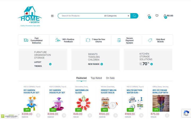The width and height of the screenshot is (191, 119).
Task: Click the orange garden house toy image
Action: coord(32,103)
